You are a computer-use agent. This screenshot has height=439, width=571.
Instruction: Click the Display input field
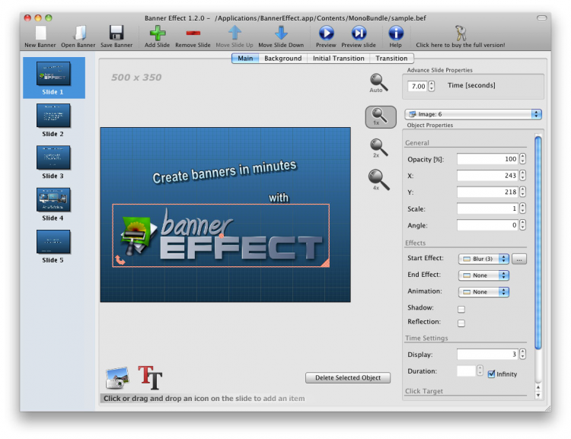[487, 355]
